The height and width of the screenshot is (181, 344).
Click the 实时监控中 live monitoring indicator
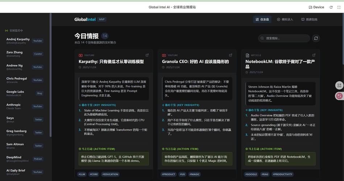pos(14,30)
